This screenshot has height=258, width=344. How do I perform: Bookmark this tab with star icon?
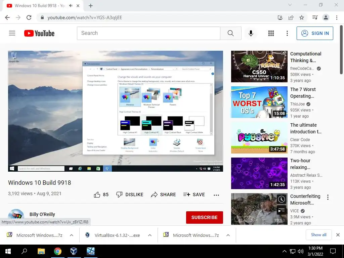[x=302, y=17]
